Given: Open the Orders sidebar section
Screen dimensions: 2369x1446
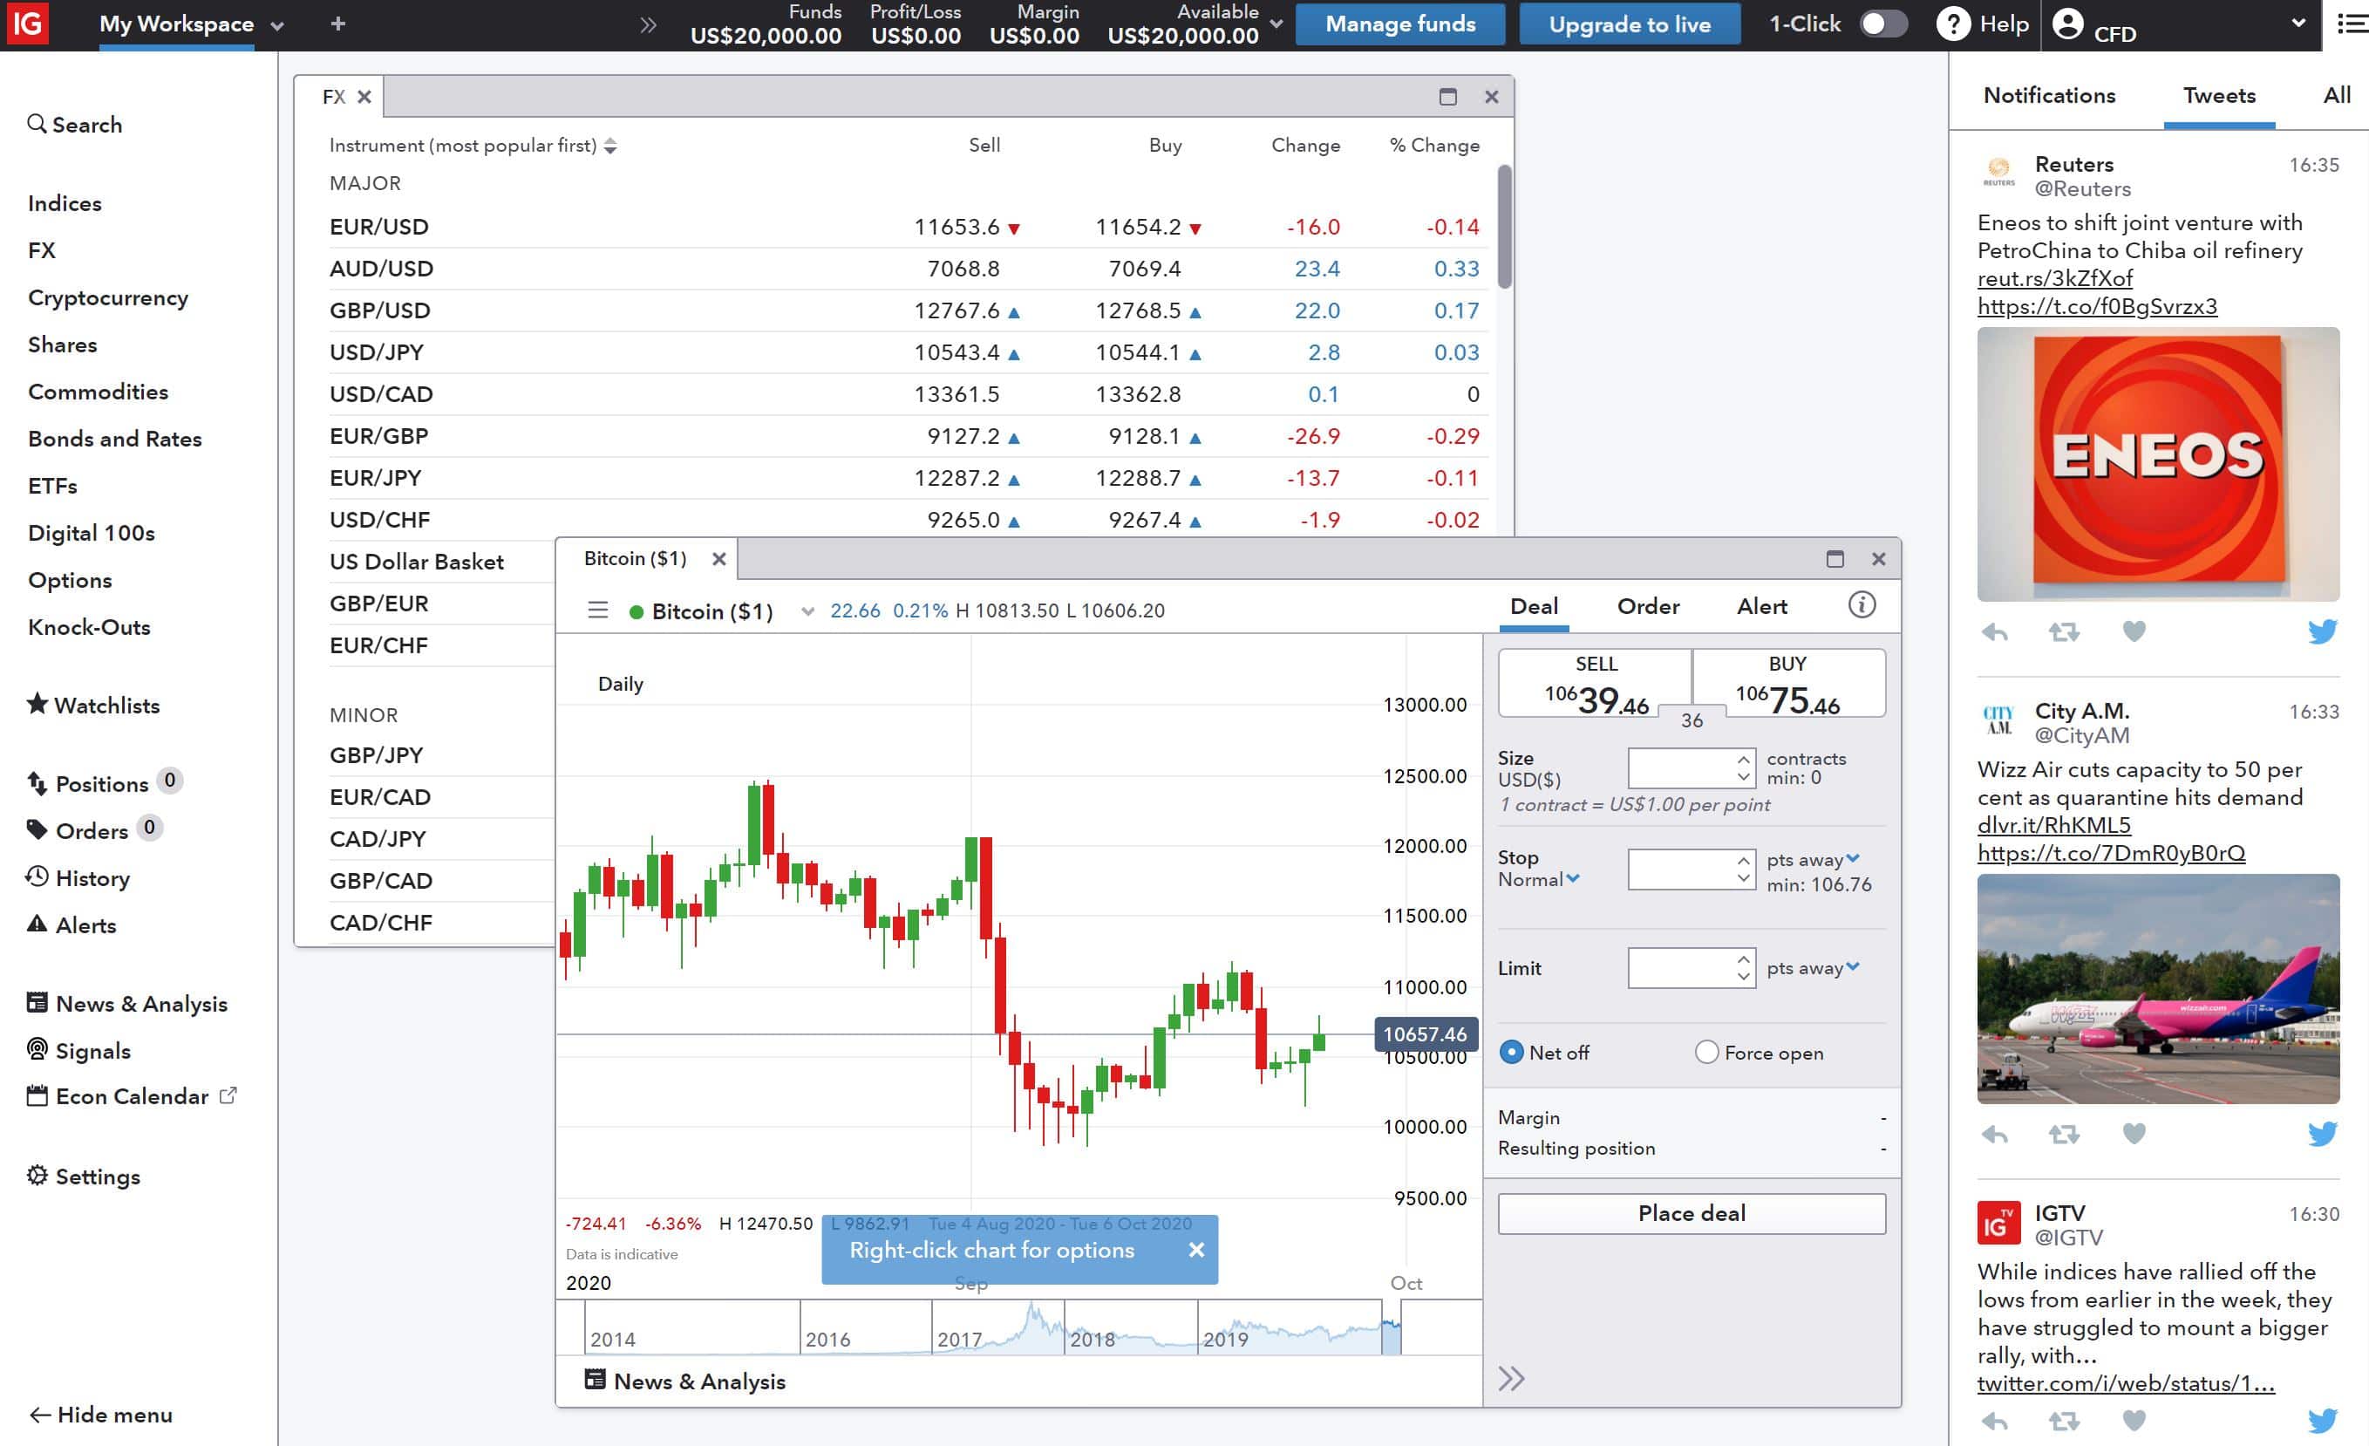Looking at the screenshot, I should coord(92,829).
